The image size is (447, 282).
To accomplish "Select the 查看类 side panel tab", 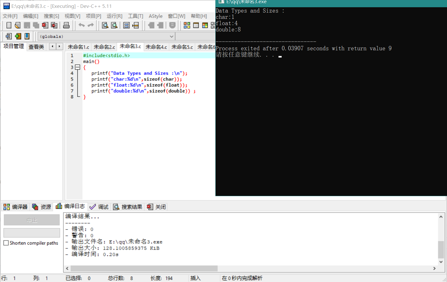I will (36, 47).
